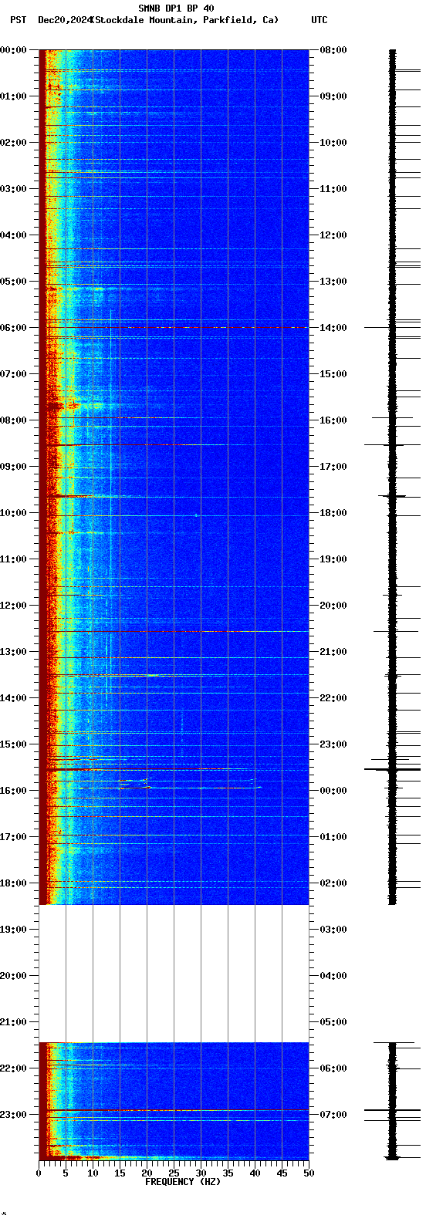Click the 08:00 UTC time label
The image size is (426, 1222).
[x=333, y=50]
